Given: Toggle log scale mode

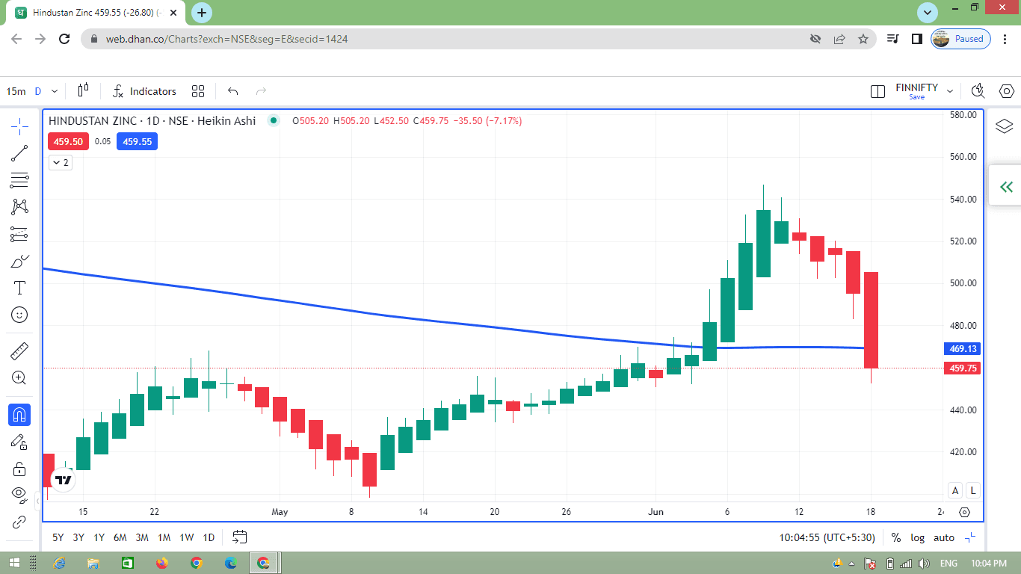Looking at the screenshot, I should pyautogui.click(x=917, y=537).
